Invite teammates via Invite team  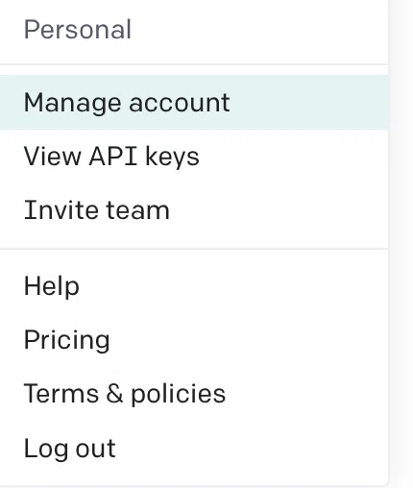194,210
